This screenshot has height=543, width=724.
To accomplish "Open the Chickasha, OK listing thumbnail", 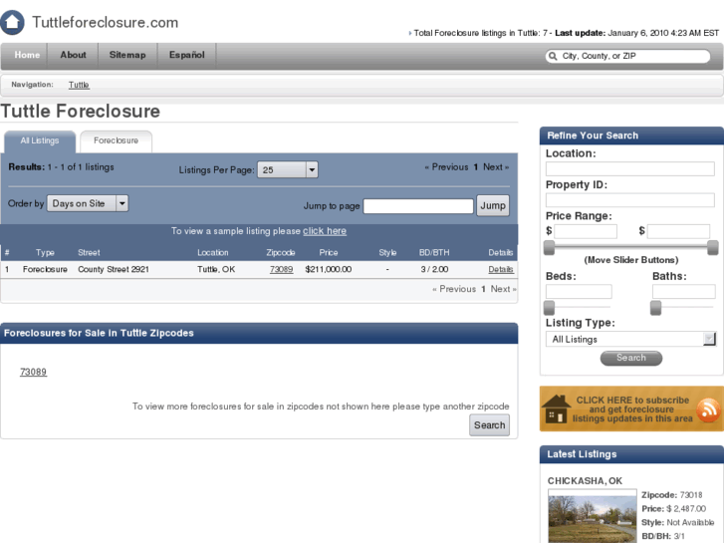I will (593, 516).
